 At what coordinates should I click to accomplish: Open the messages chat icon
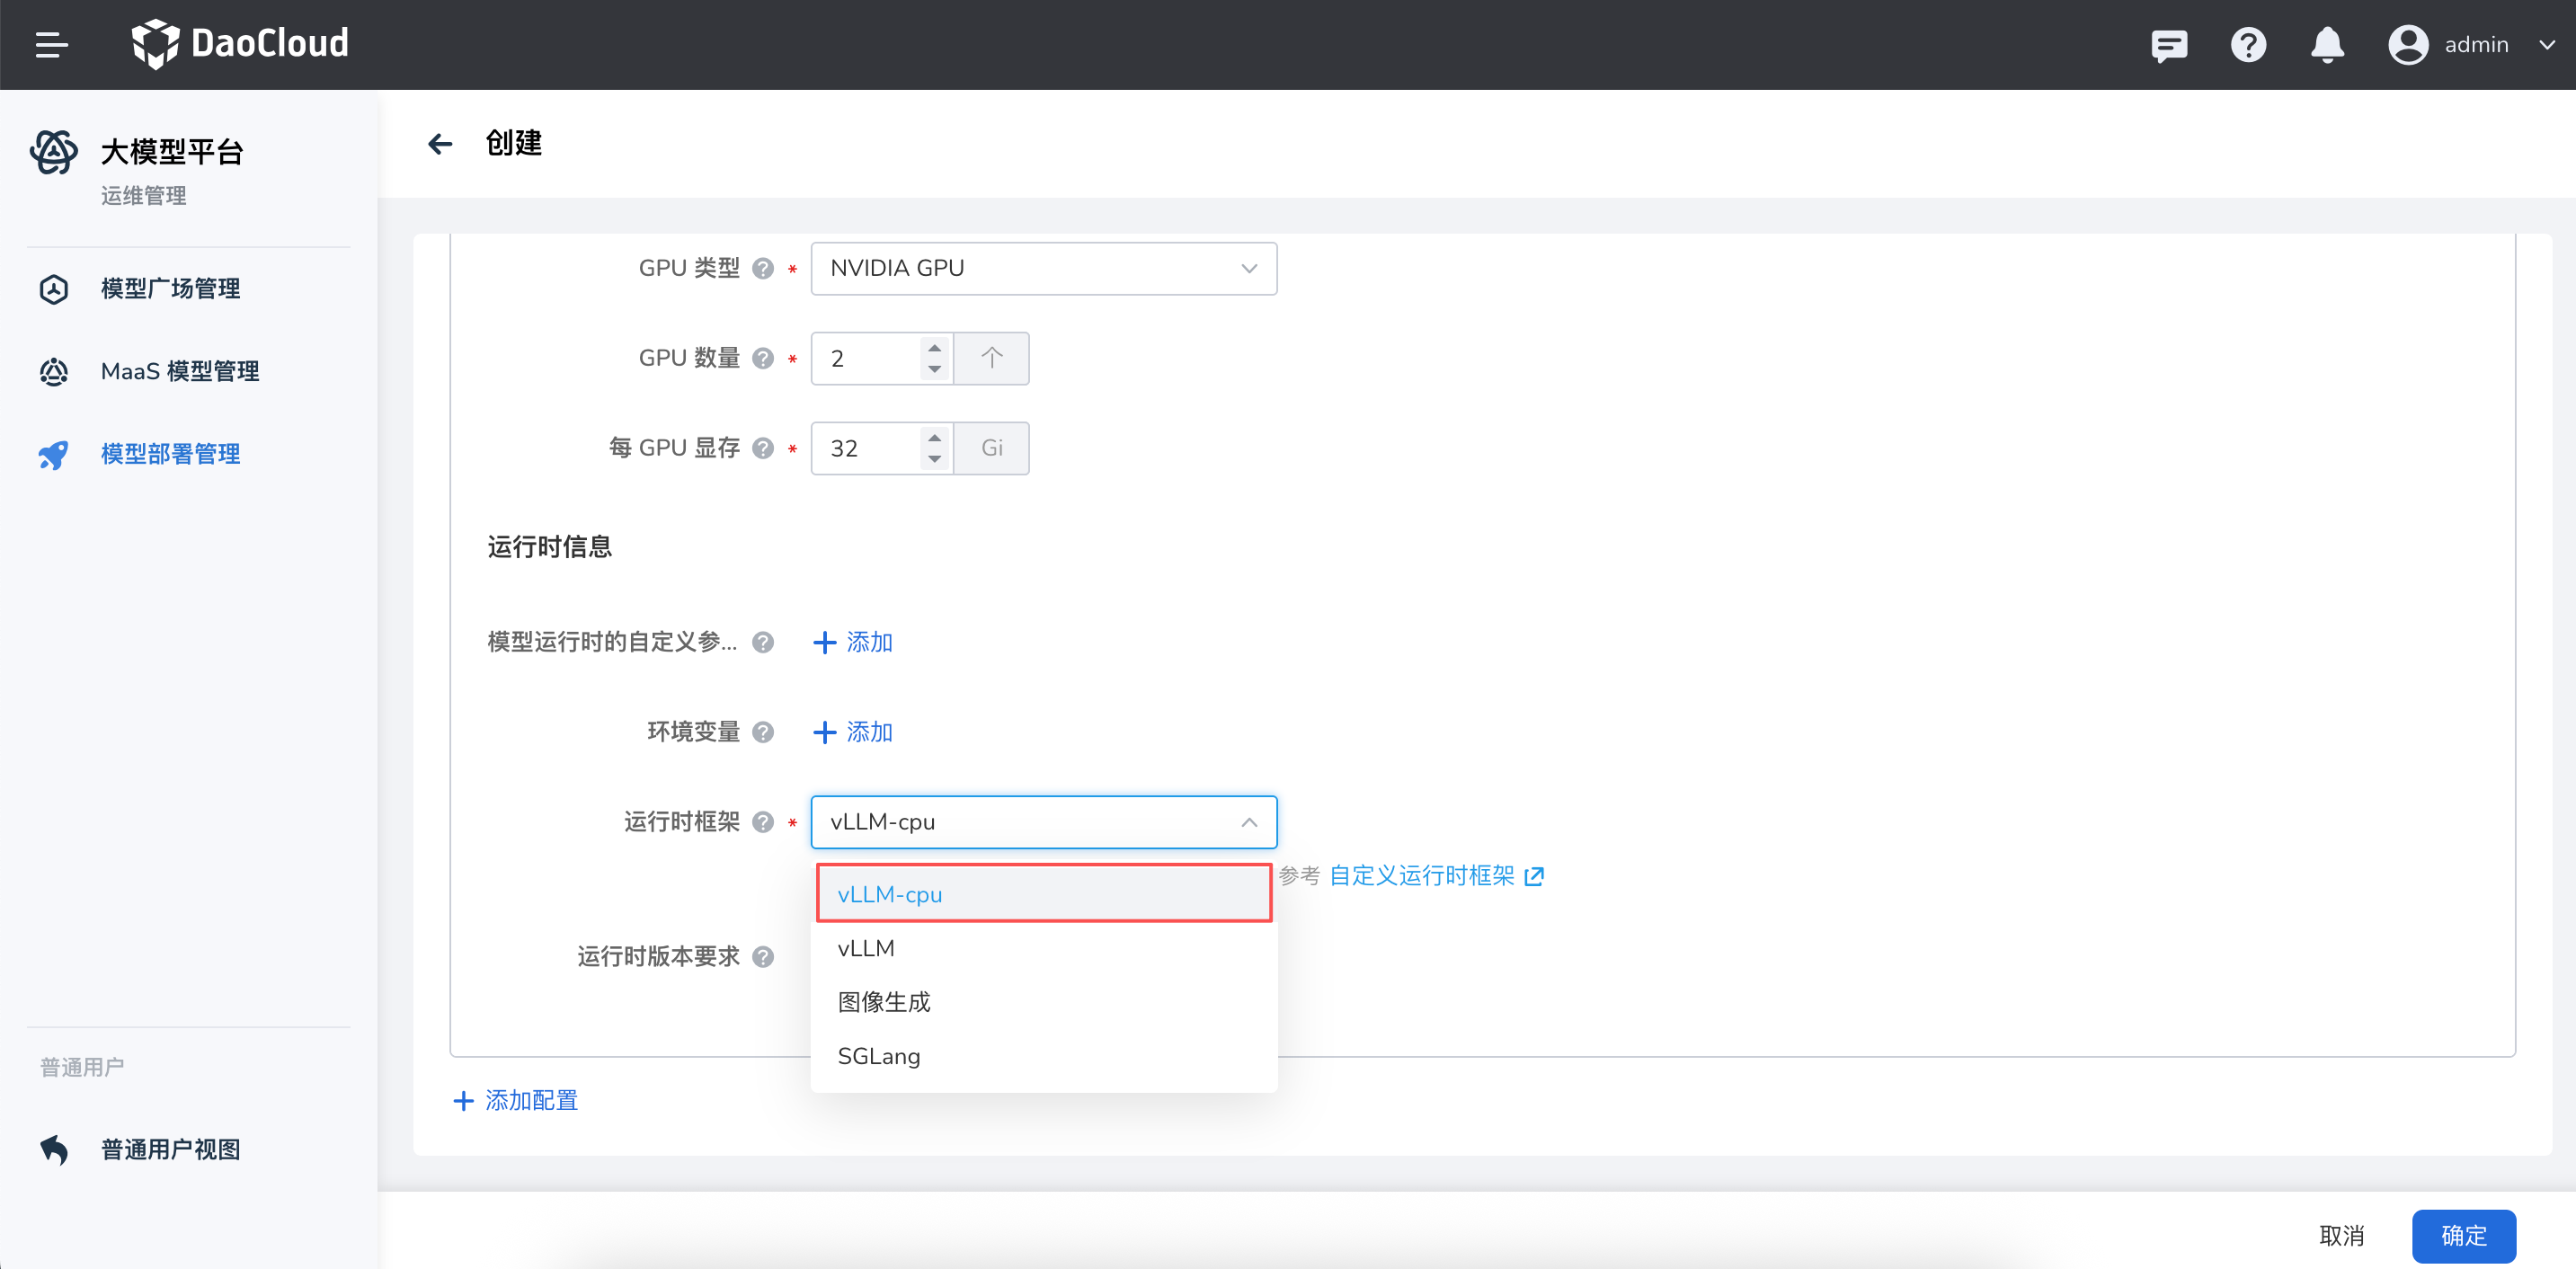2169,45
